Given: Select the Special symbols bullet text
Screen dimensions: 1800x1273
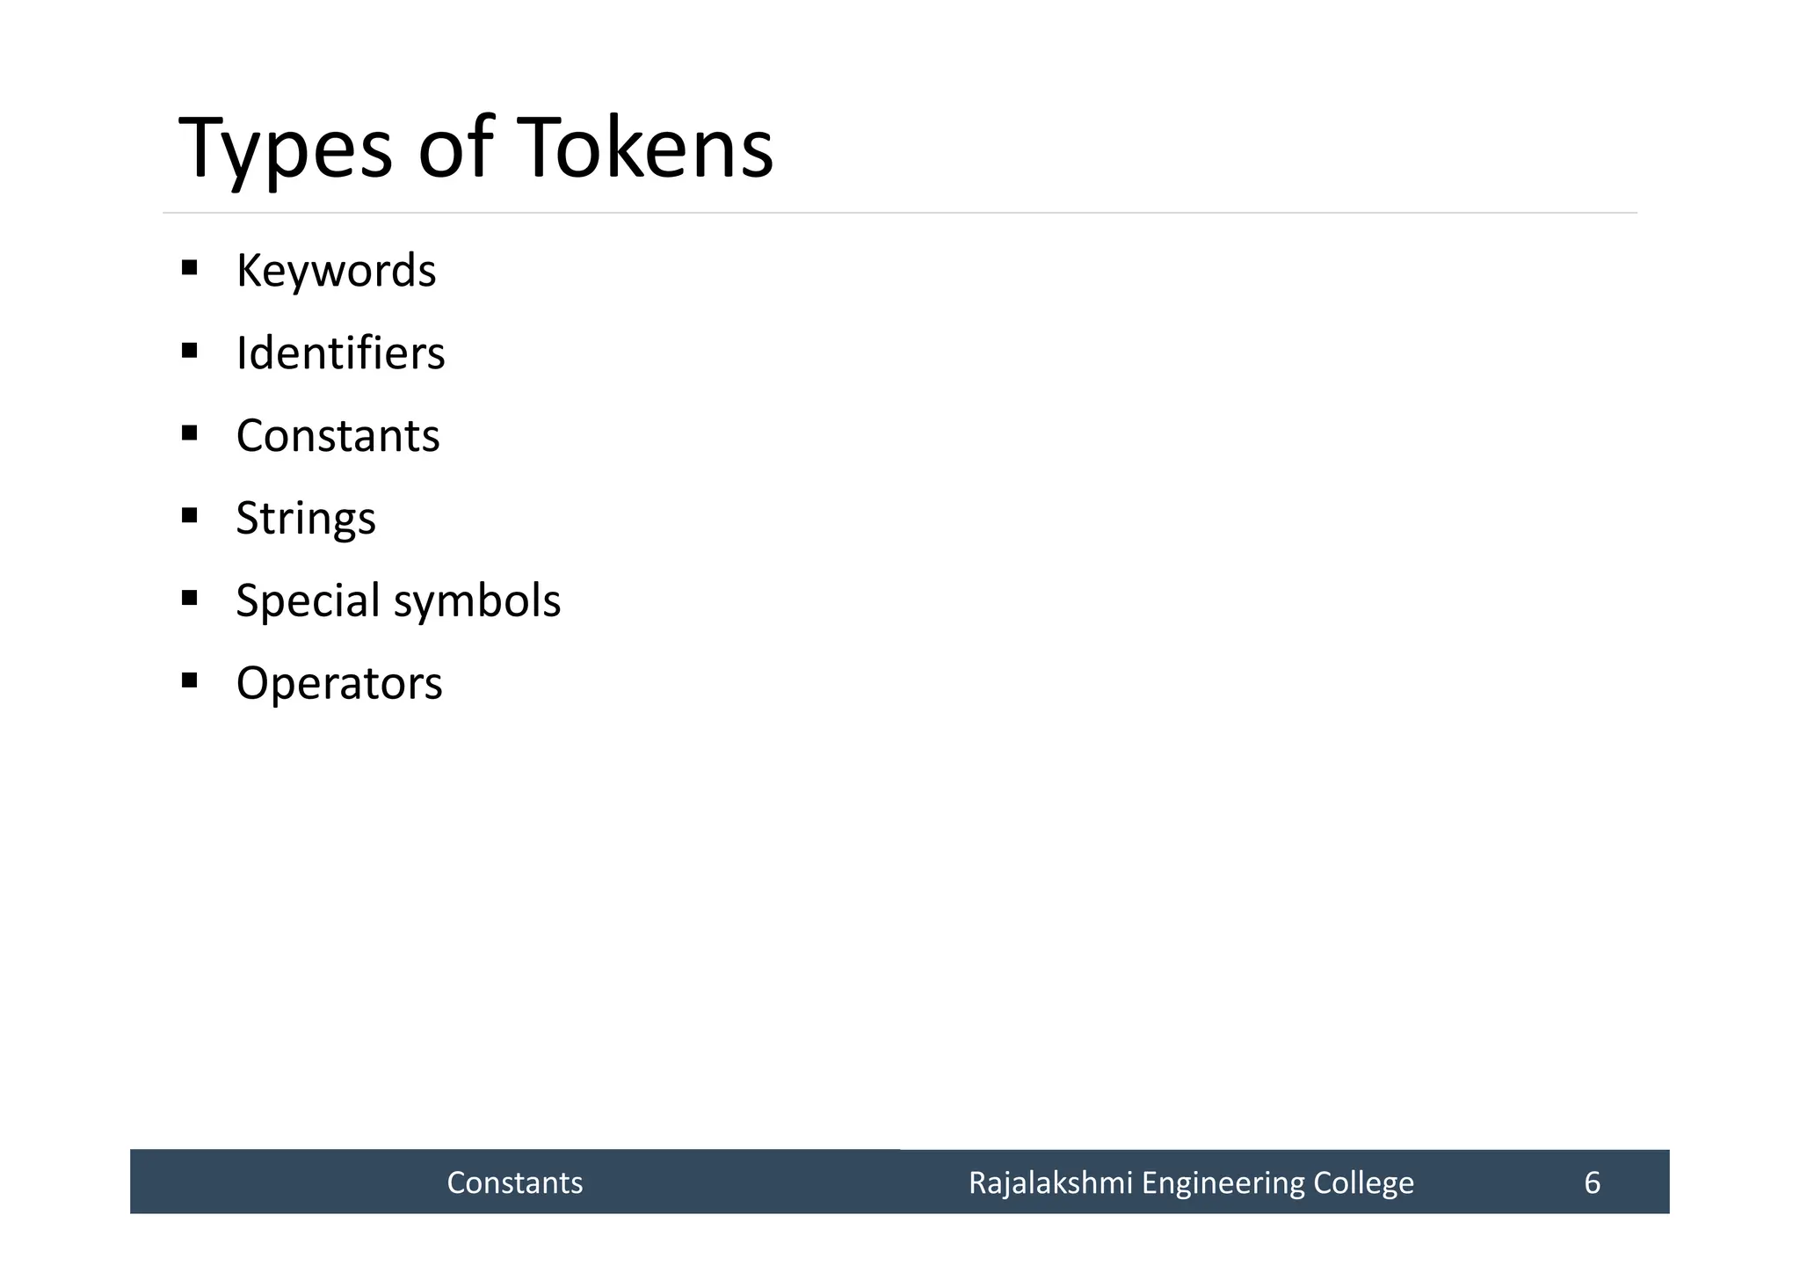Looking at the screenshot, I should click(398, 600).
